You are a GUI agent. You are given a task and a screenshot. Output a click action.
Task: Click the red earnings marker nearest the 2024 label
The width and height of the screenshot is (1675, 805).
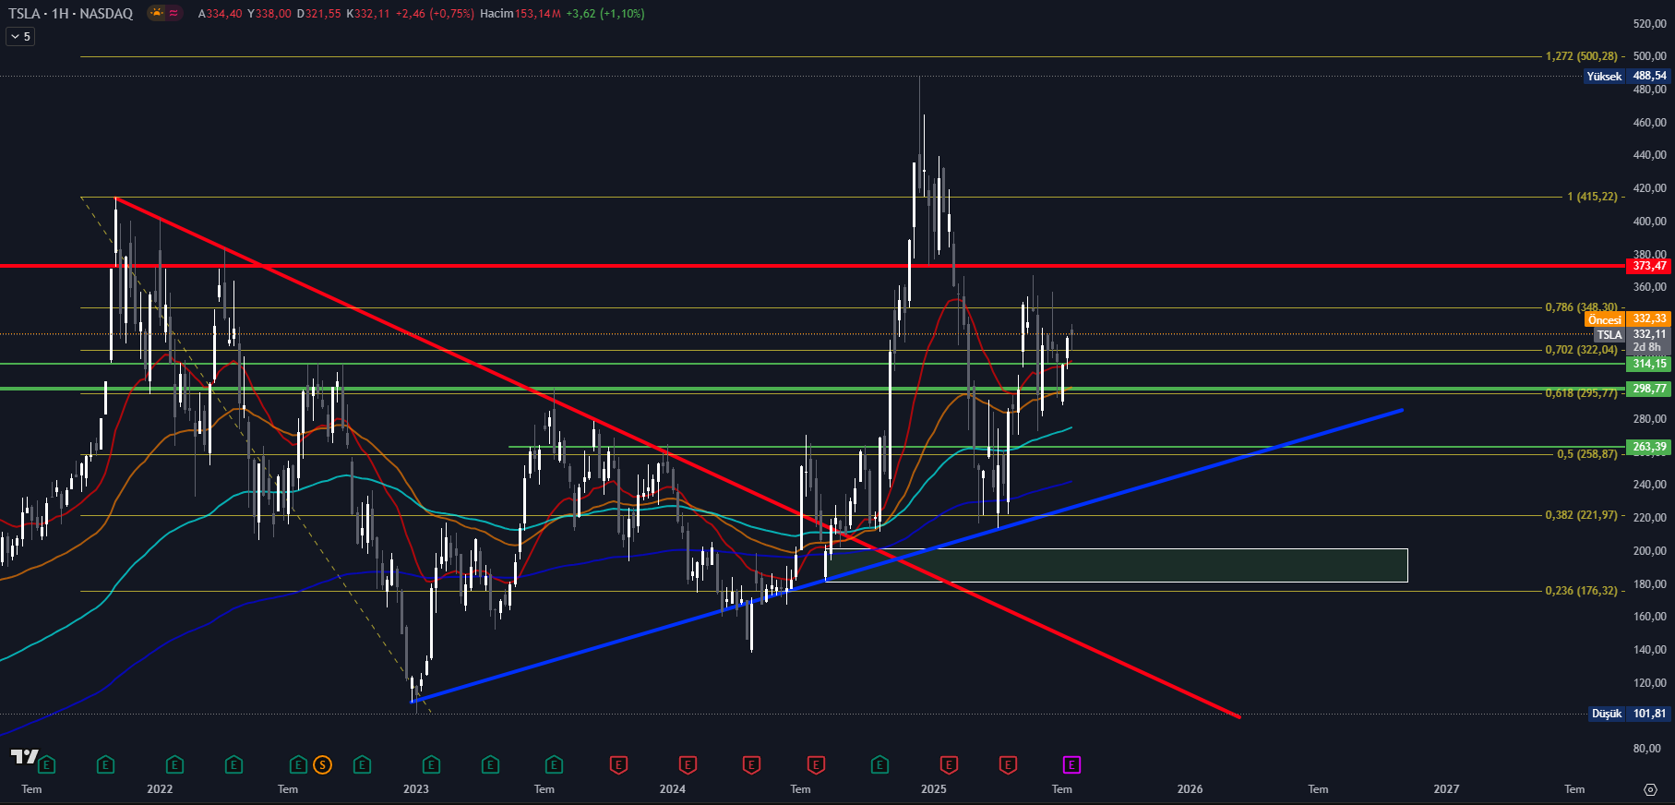pos(688,764)
